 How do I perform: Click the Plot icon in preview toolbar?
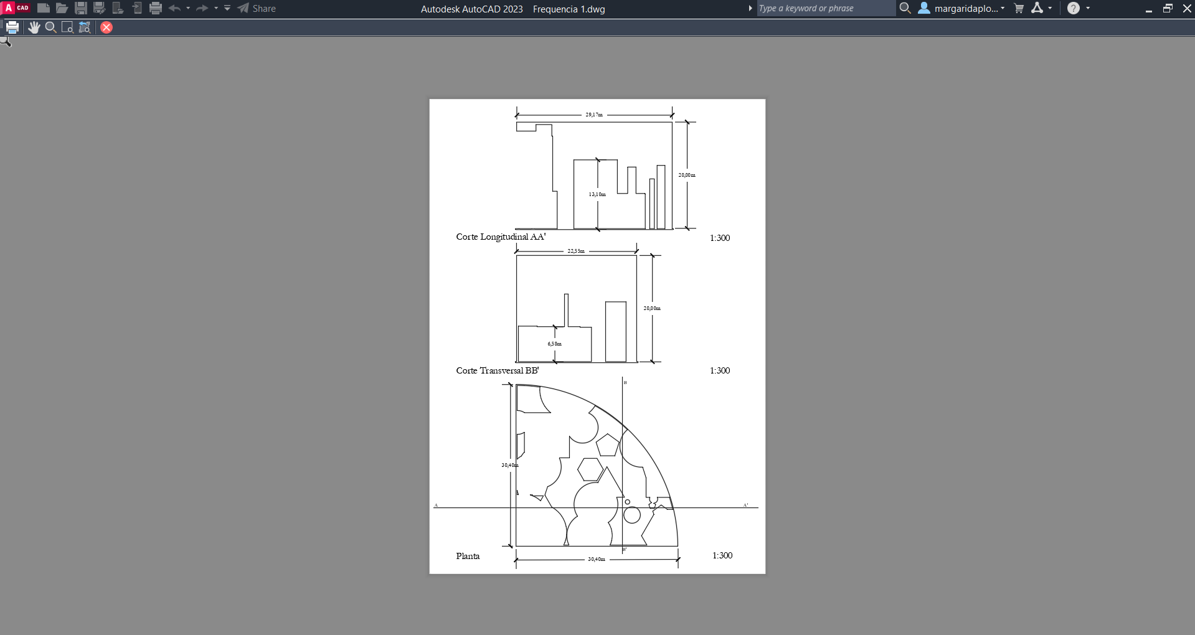[x=12, y=27]
